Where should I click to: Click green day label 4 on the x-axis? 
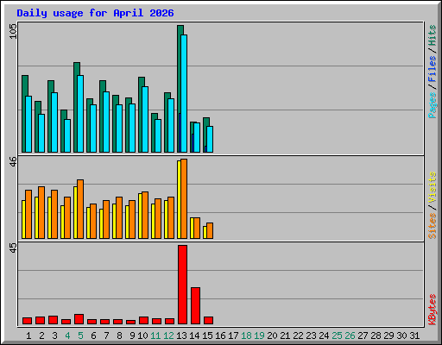click(67, 336)
